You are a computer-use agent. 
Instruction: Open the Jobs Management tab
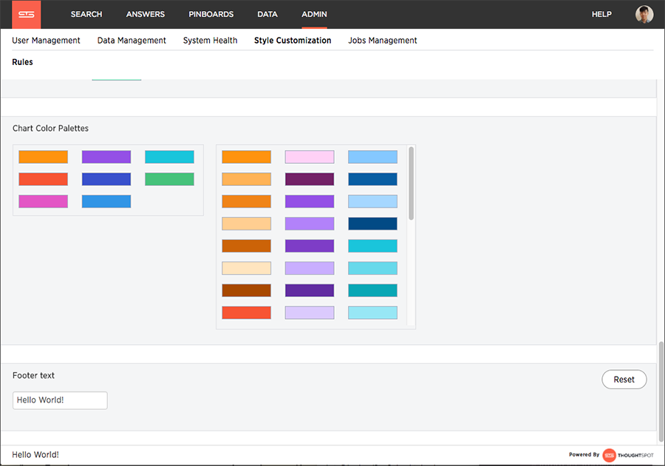[x=383, y=41]
